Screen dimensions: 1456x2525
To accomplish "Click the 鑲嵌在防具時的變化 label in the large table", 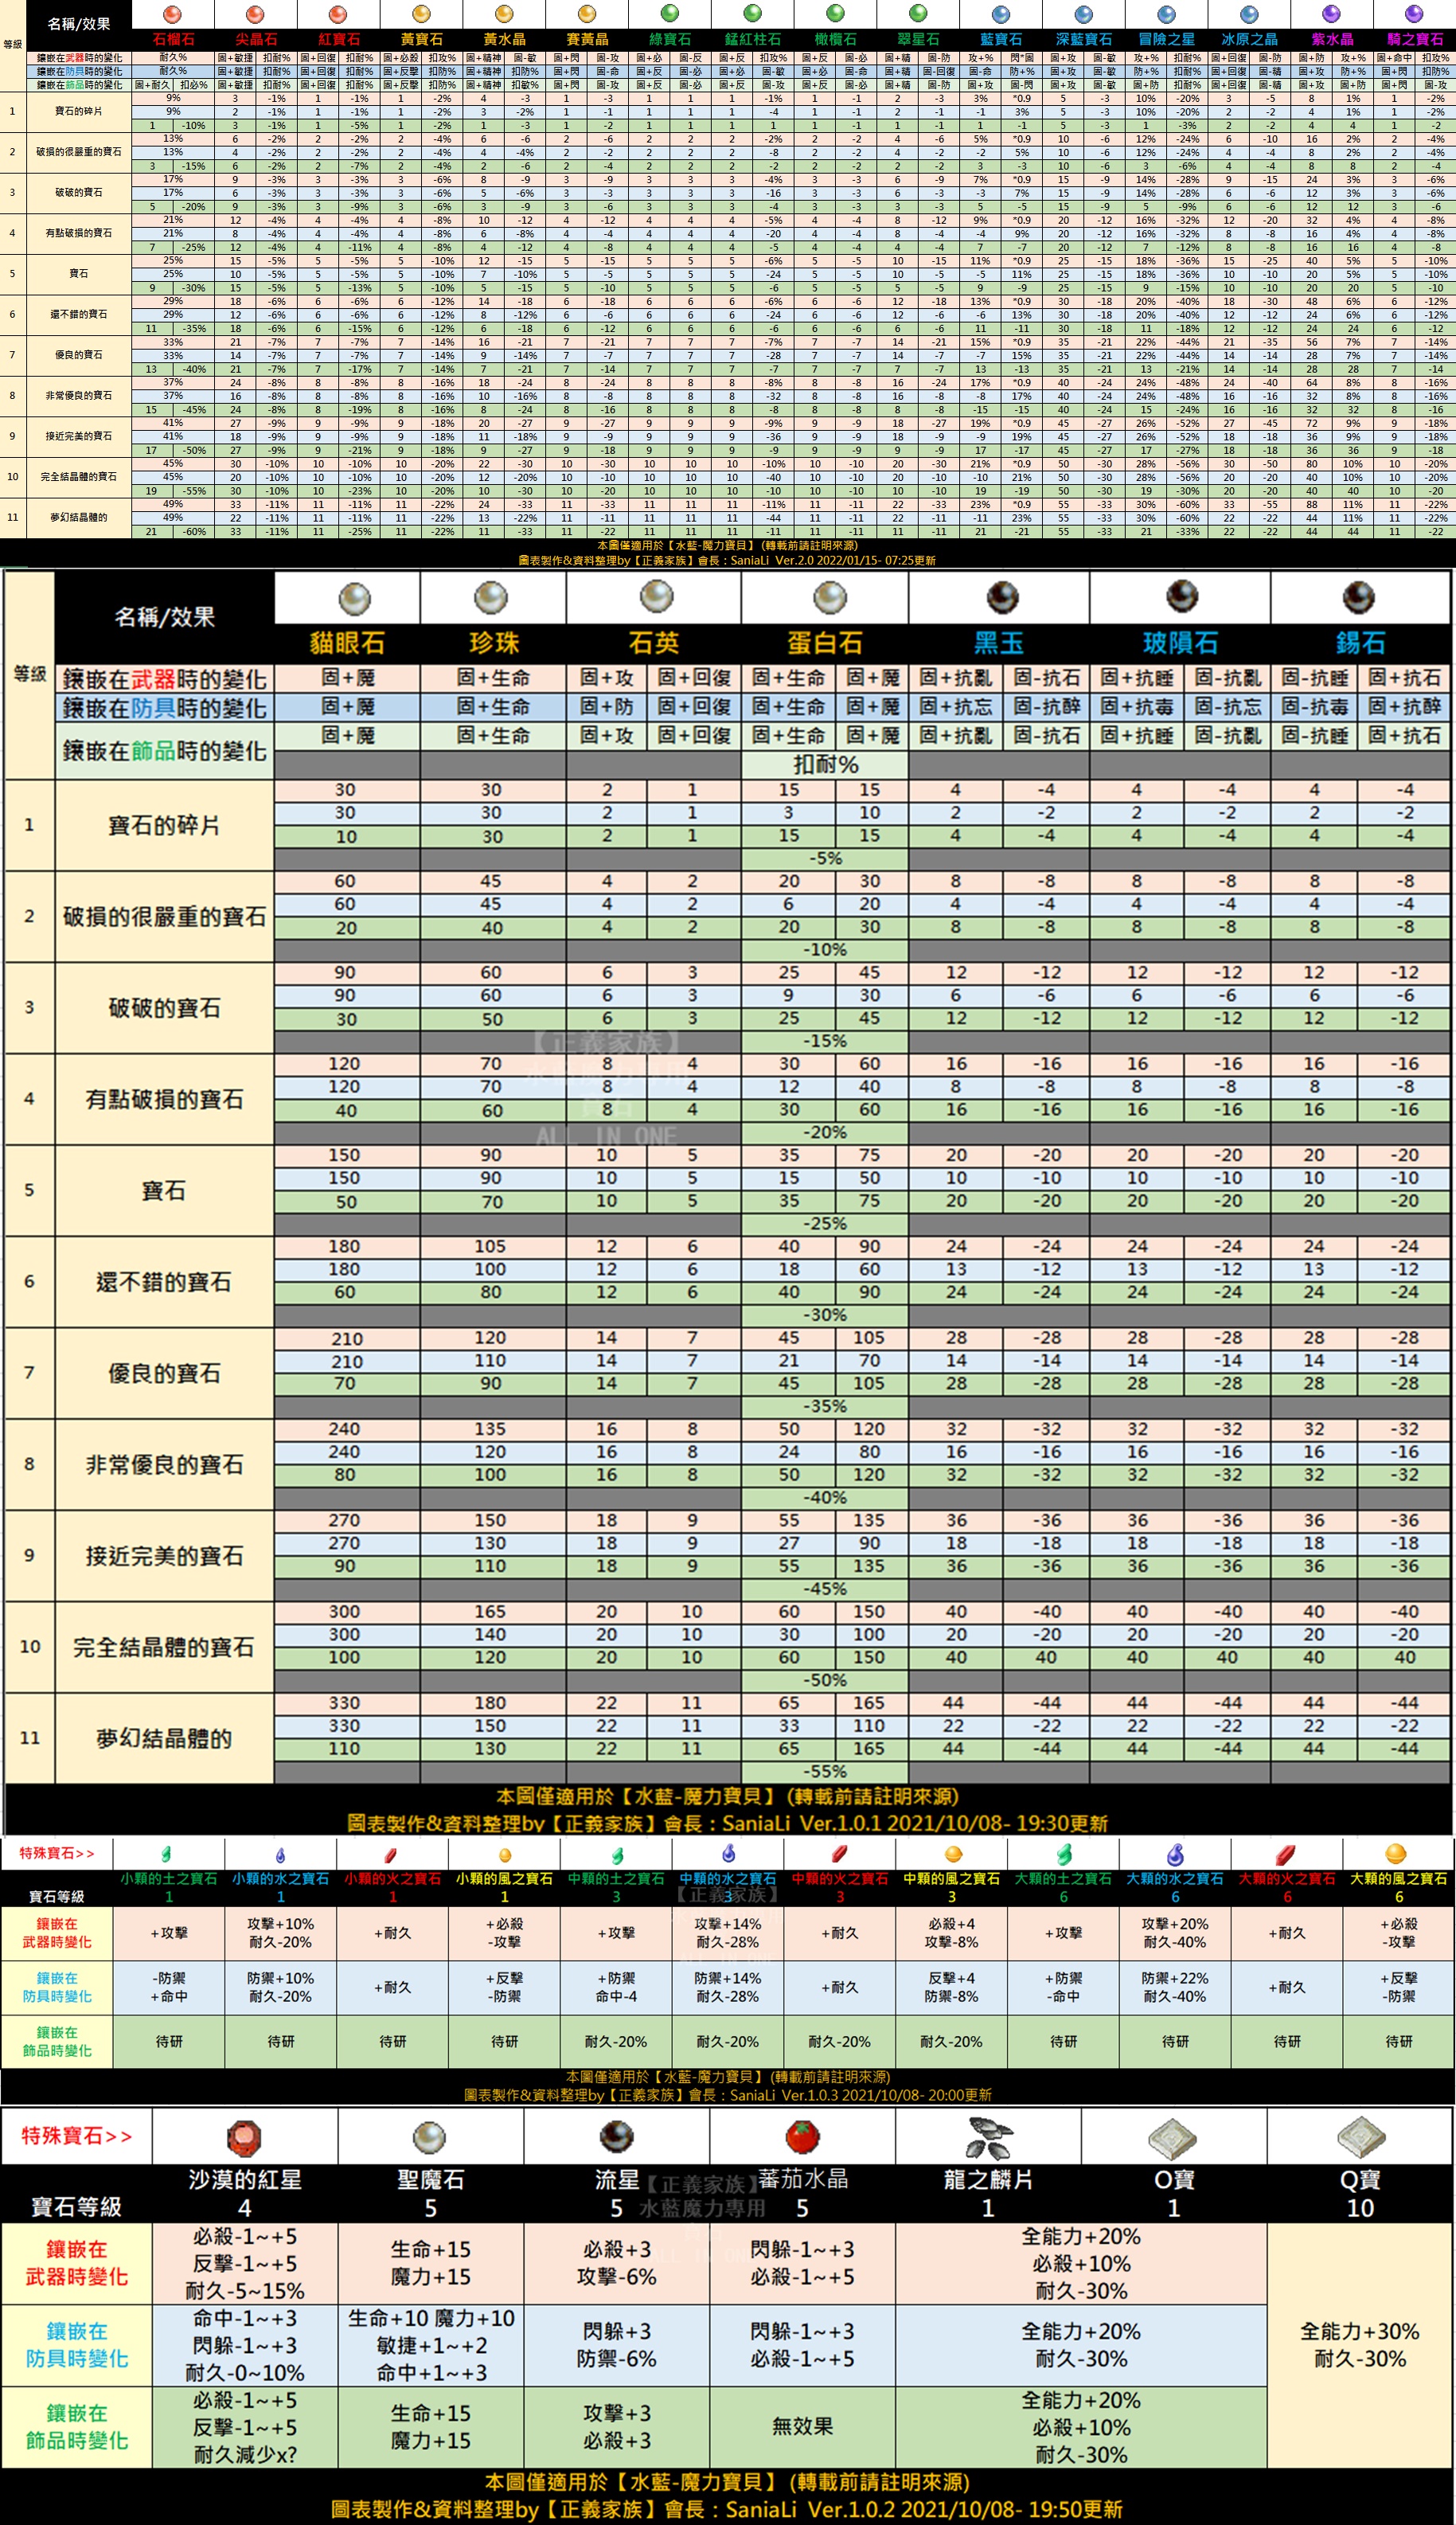I will [165, 709].
